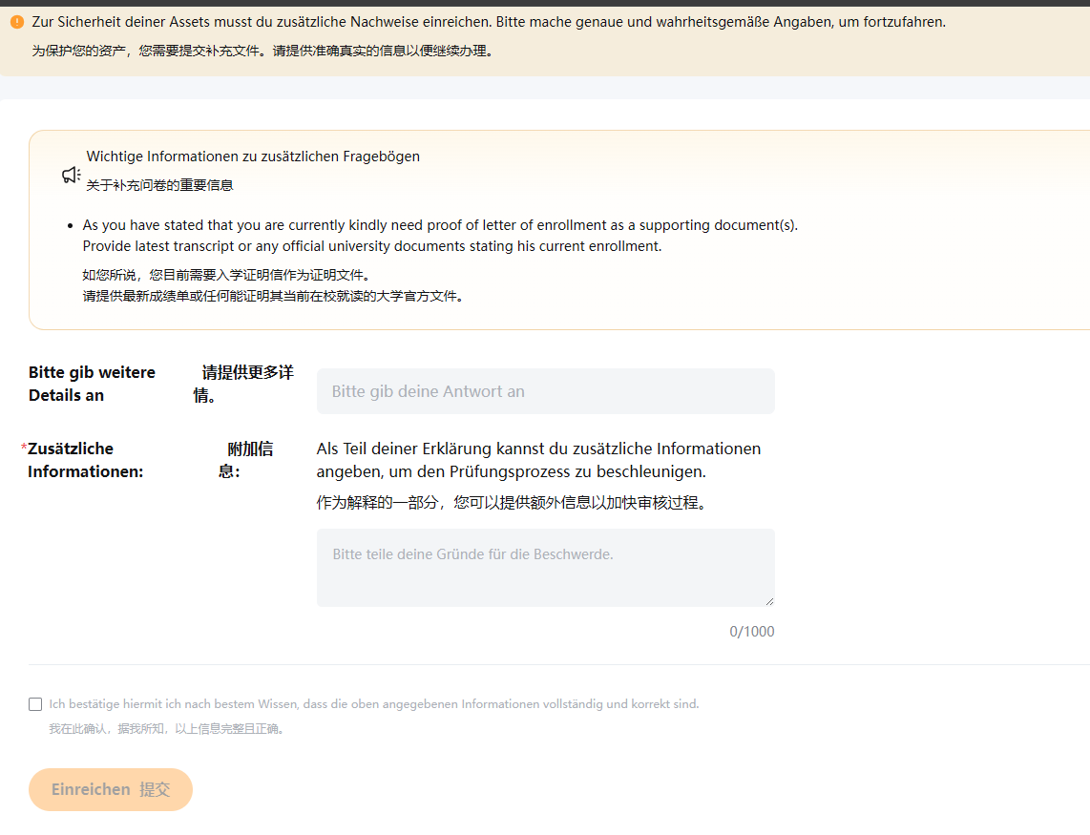
Task: Click the Chinese label '附加信息:'
Action: click(x=245, y=460)
